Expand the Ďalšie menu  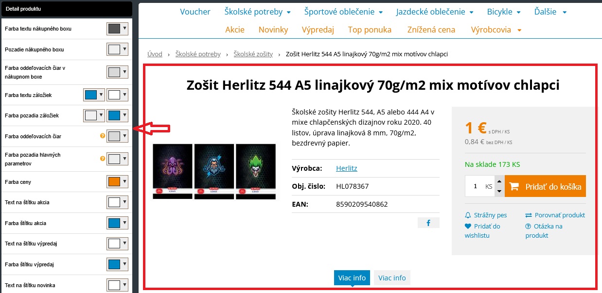(551, 12)
